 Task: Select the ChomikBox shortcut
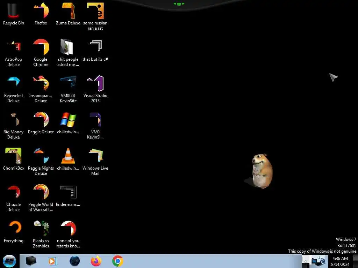[14, 159]
